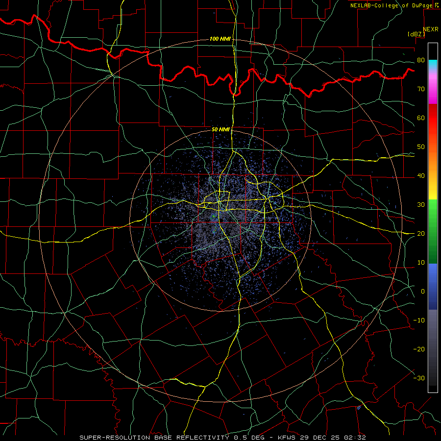Click the 20 value on dBZ scale

click(421, 234)
